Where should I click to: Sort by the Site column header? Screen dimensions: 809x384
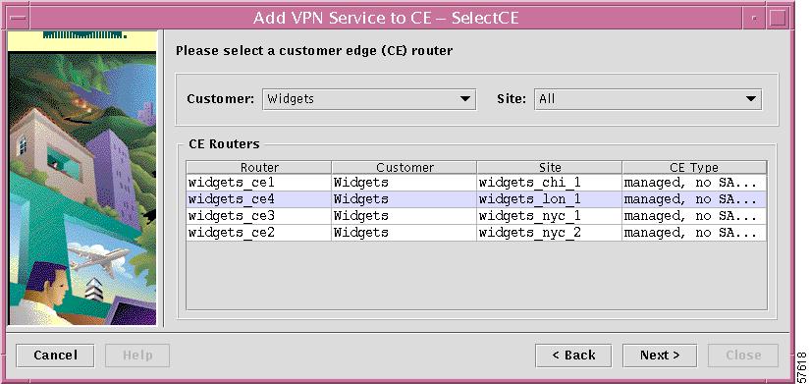550,167
